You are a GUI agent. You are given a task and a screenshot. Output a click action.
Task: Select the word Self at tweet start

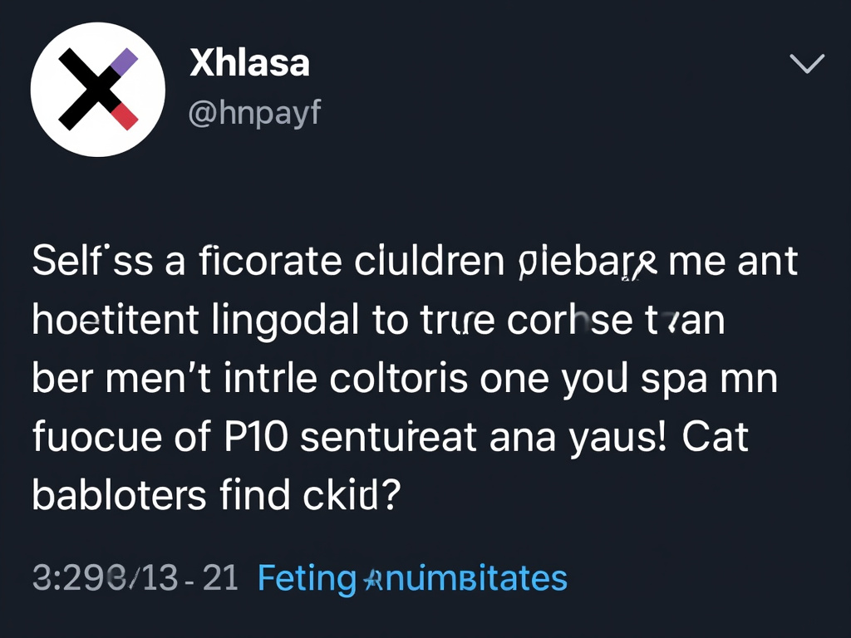tap(69, 260)
